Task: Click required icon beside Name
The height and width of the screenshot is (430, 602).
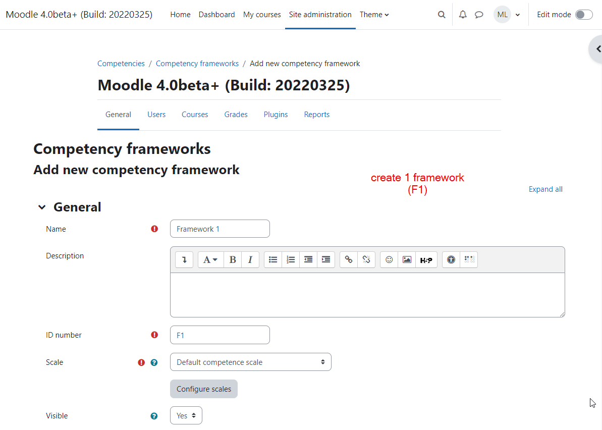Action: coord(154,229)
